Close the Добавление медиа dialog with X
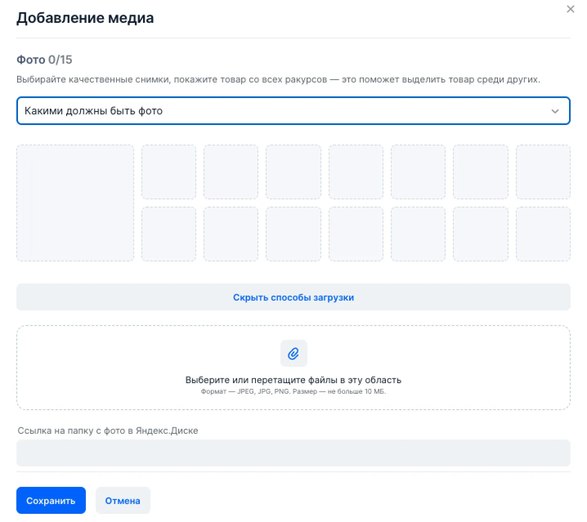 click(570, 9)
